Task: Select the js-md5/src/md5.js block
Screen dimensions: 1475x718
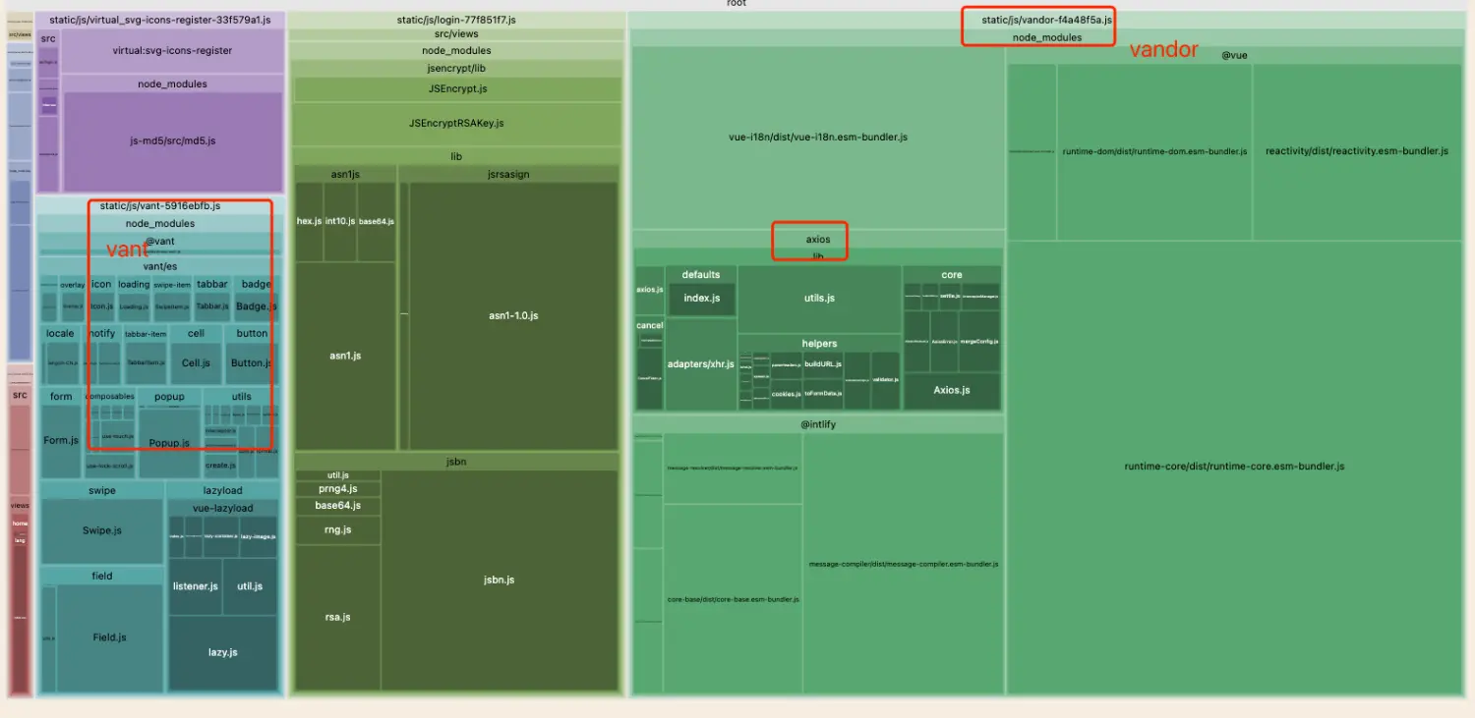Action: [172, 140]
